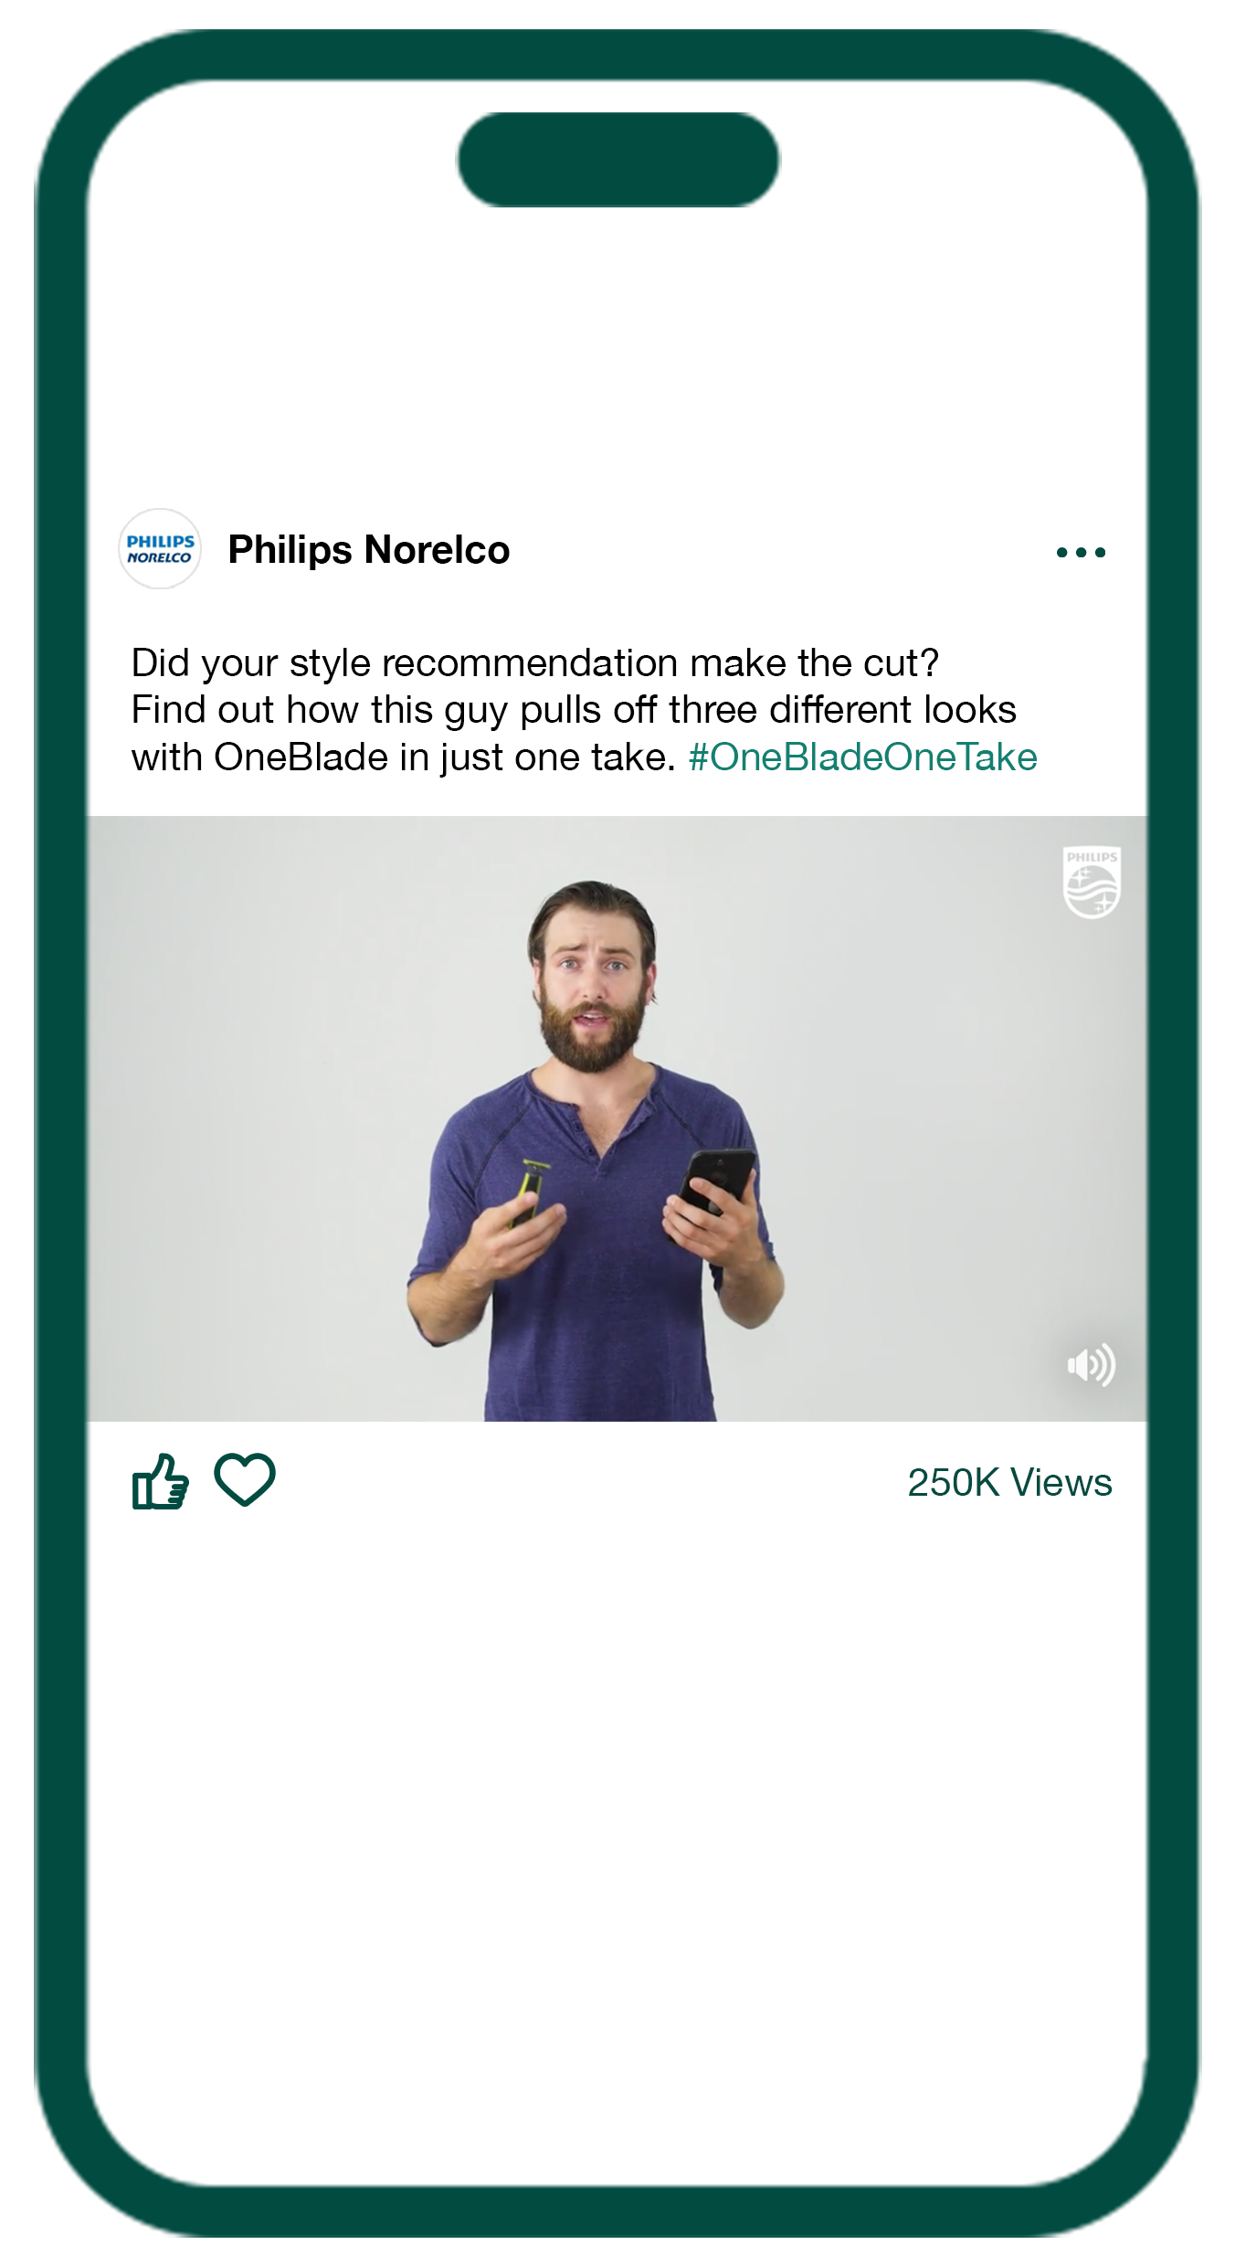Like the post with the thumbs-up icon

click(161, 1480)
